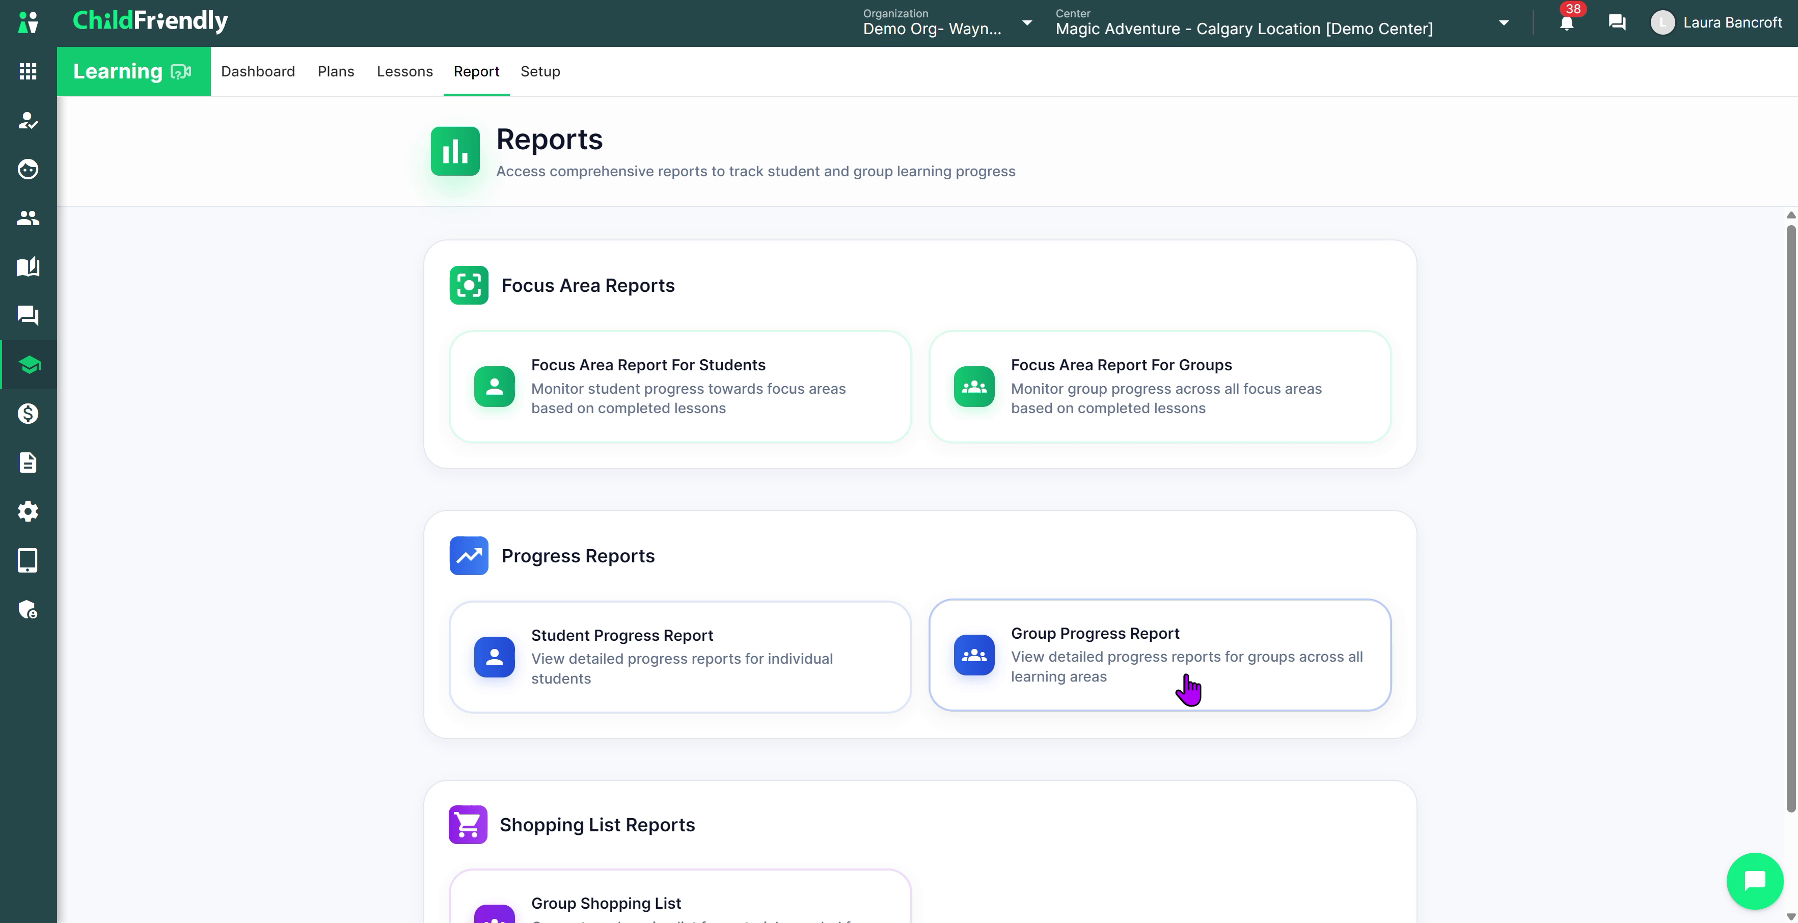Click the user avatar circle
This screenshot has width=1798, height=923.
[1663, 22]
